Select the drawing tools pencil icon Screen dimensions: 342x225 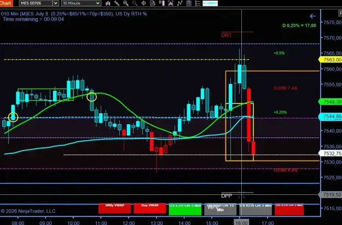(x=117, y=3)
